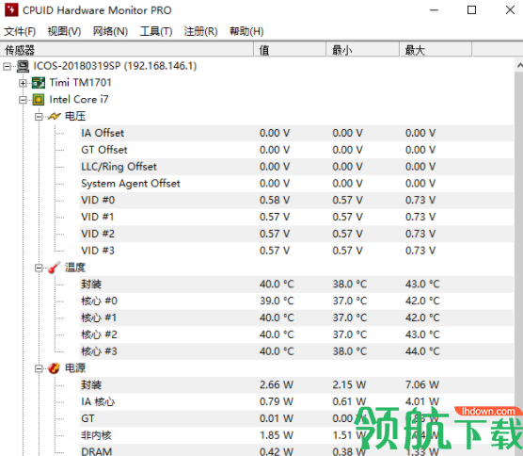Select the 核心 #0 temperature row
523x456 pixels.
[x=296, y=301]
